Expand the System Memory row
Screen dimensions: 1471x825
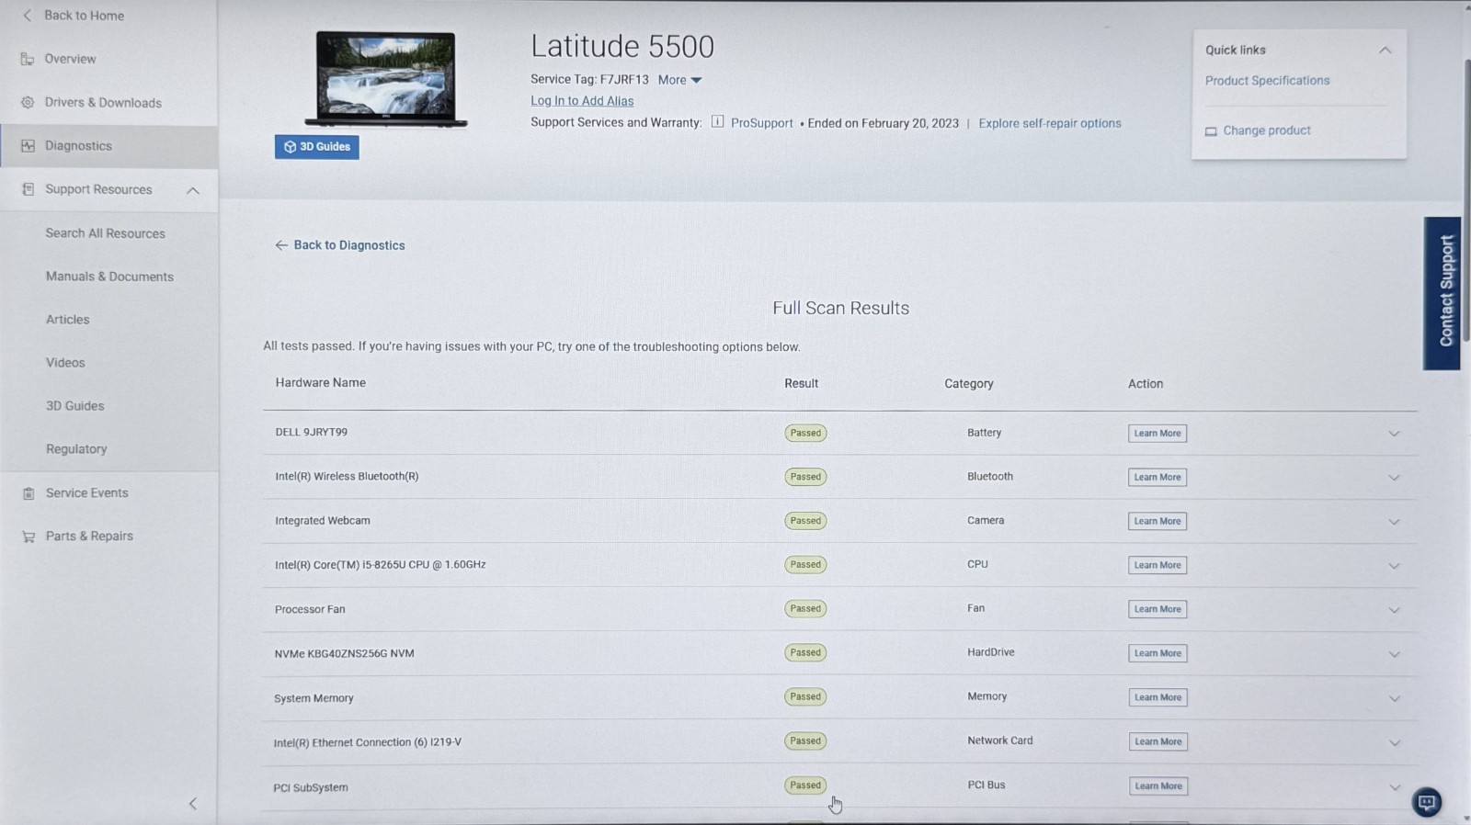pos(1394,698)
